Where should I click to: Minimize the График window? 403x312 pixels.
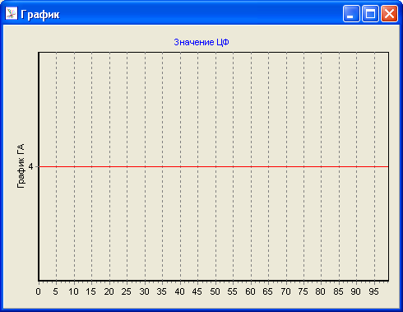tap(351, 13)
